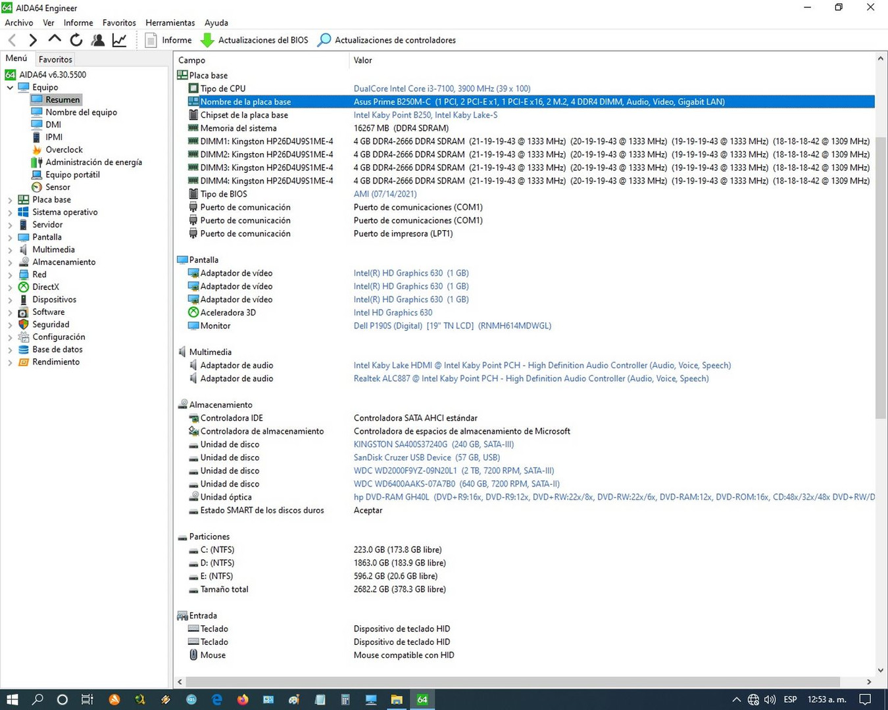Expand the Almacenamiento tree node
888x710 pixels.
[x=10, y=262]
